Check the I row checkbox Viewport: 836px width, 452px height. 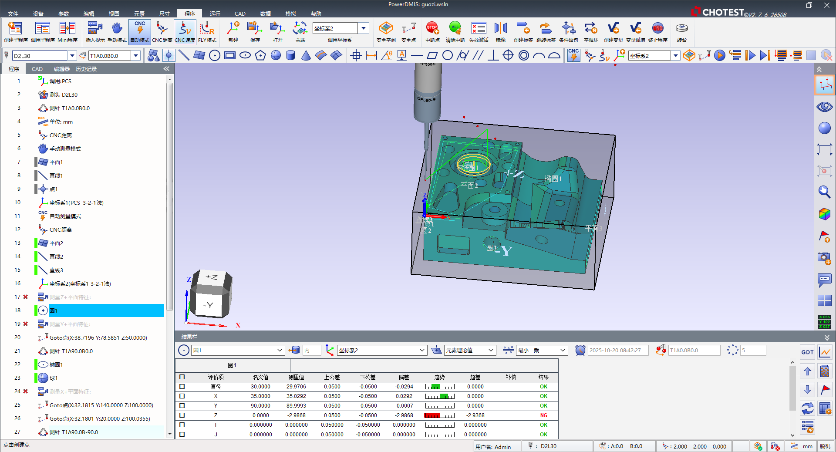[182, 425]
